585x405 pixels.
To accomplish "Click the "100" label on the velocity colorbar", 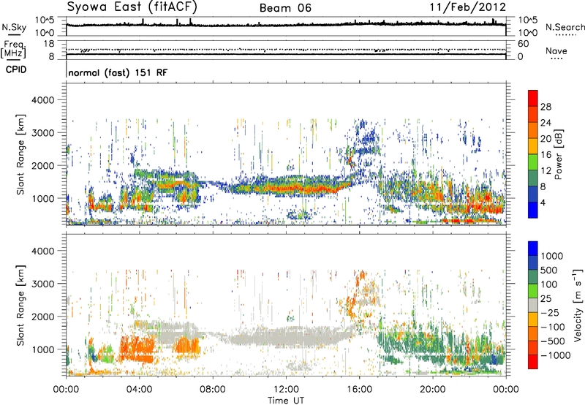I will [x=549, y=284].
